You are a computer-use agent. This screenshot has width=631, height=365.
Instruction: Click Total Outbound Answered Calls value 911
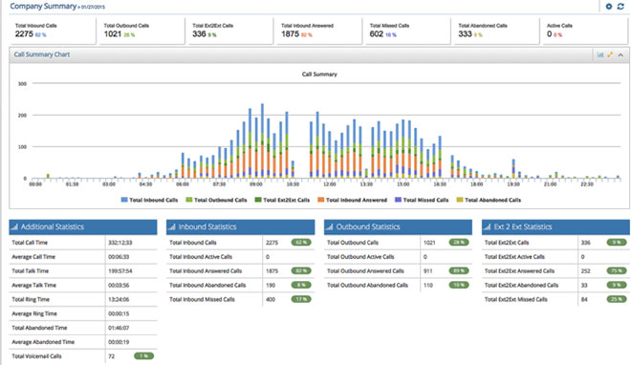428,271
